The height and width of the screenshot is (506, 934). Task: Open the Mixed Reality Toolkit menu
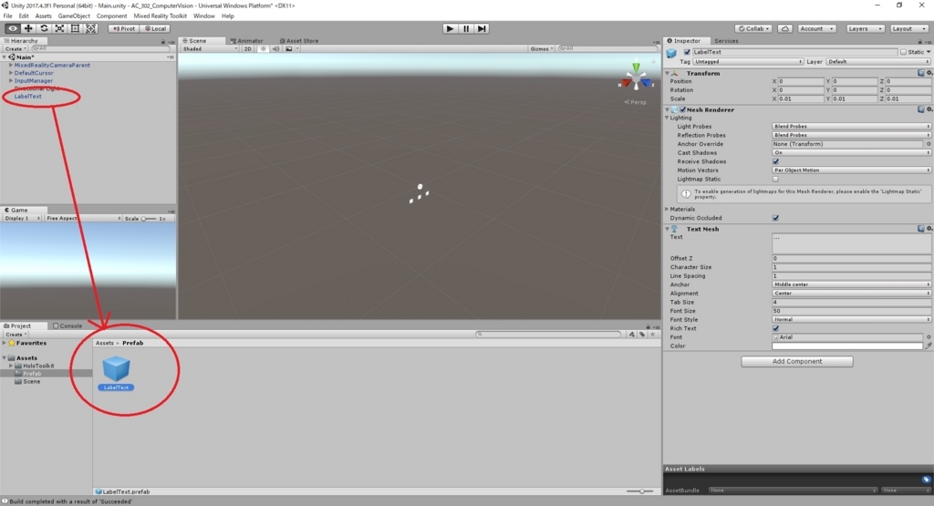160,16
